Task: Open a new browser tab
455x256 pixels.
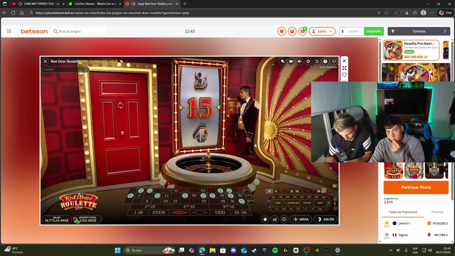Action: pos(184,4)
